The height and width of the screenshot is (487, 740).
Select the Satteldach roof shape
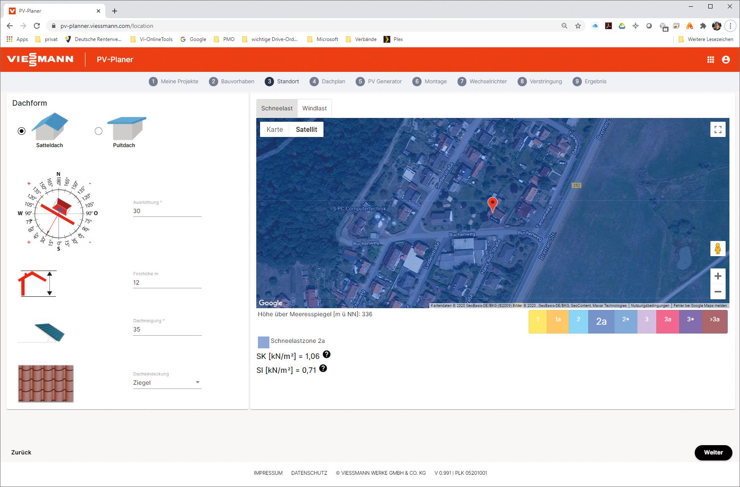coord(22,131)
